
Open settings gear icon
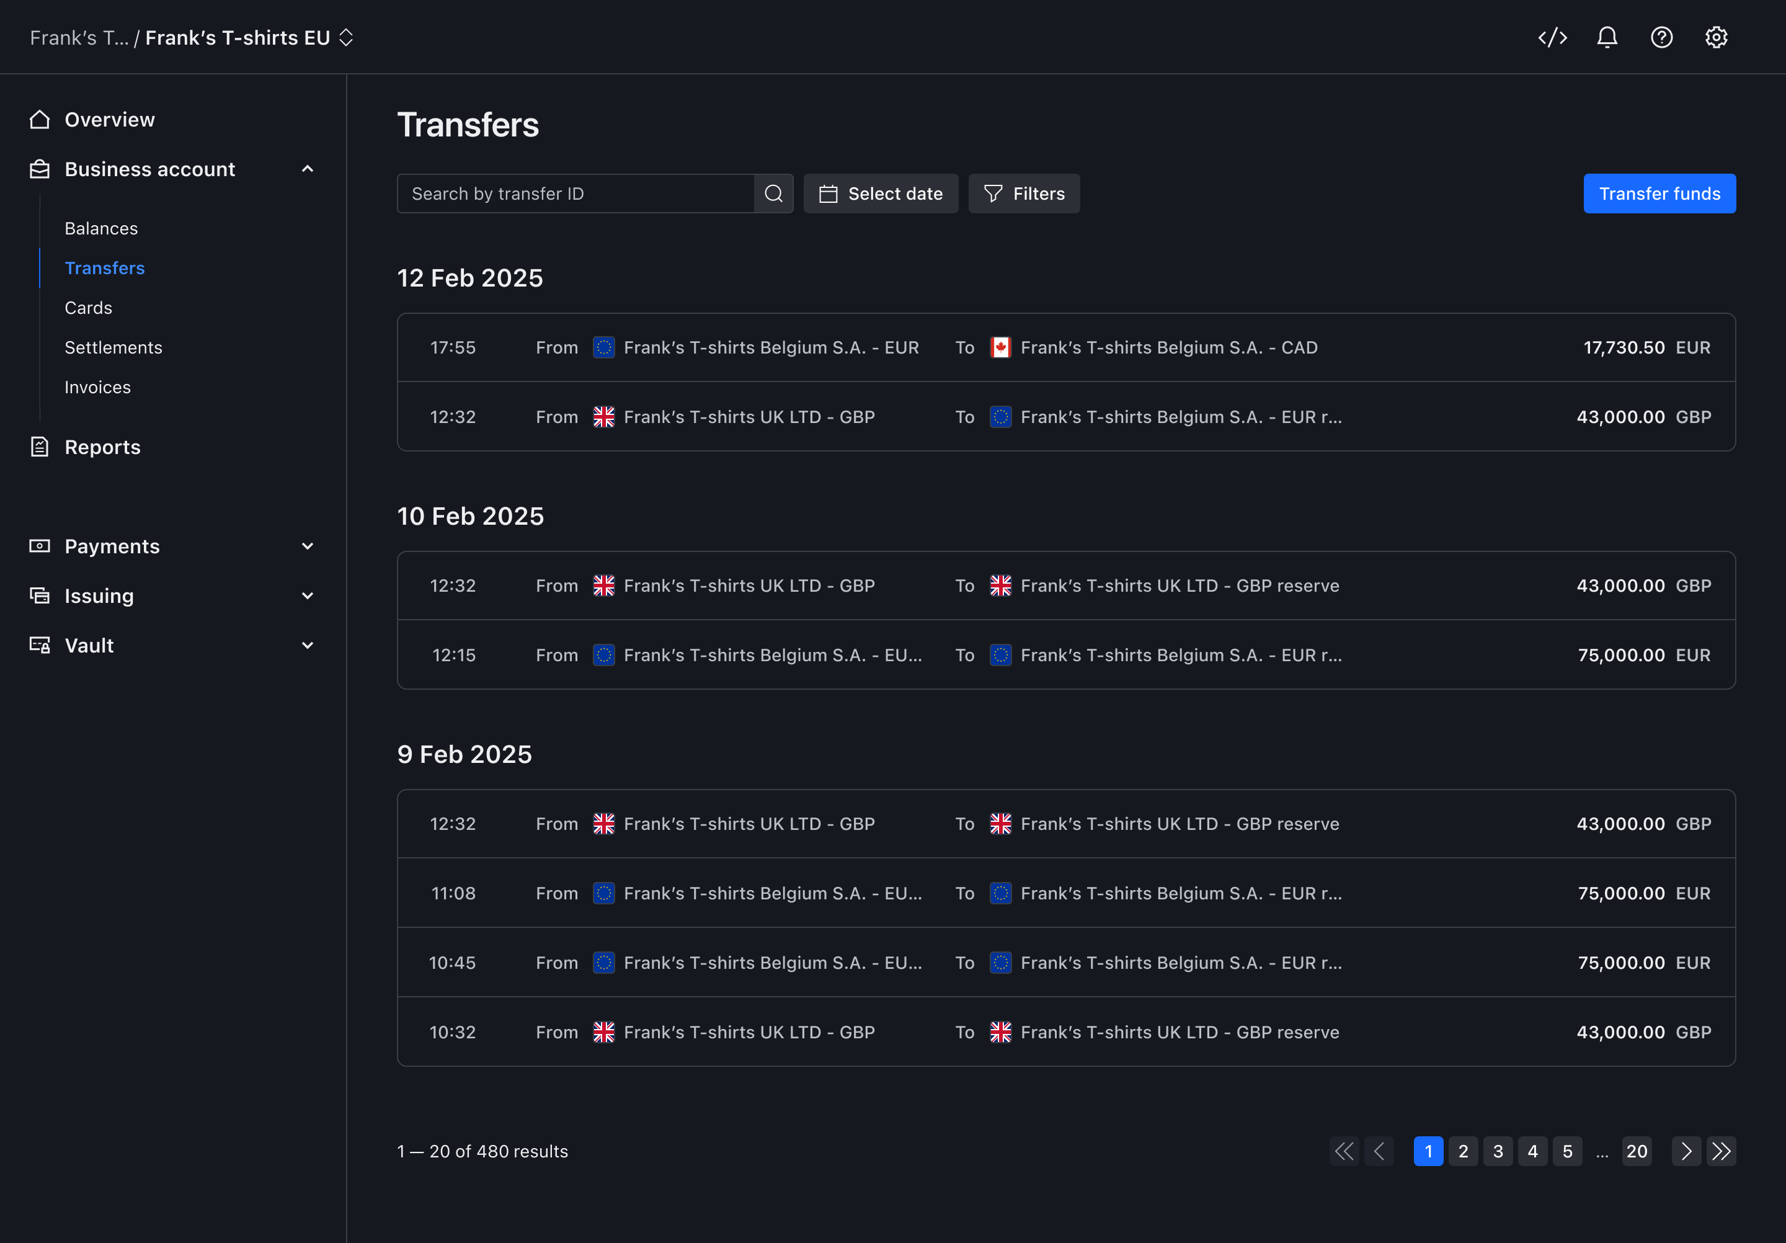pos(1716,37)
